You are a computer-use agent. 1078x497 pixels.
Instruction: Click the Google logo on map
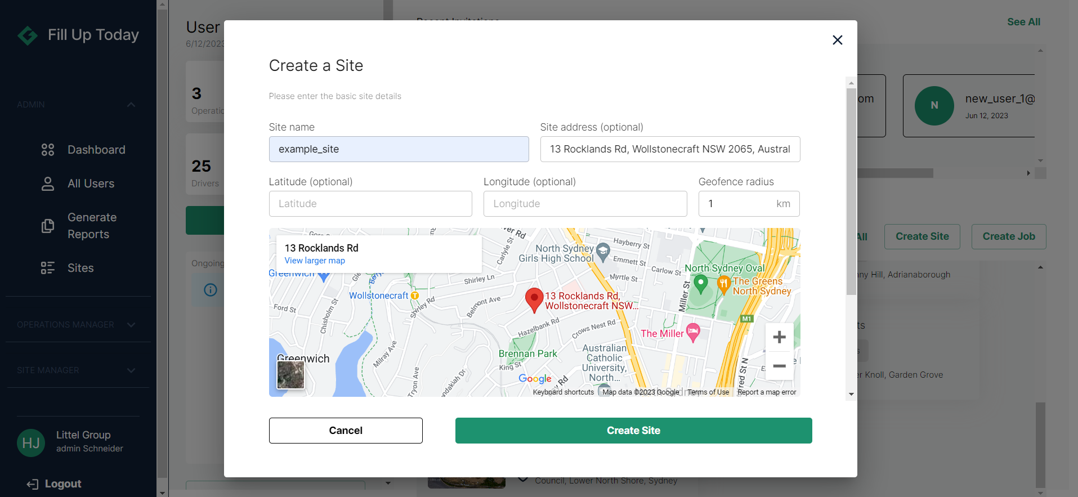click(535, 379)
